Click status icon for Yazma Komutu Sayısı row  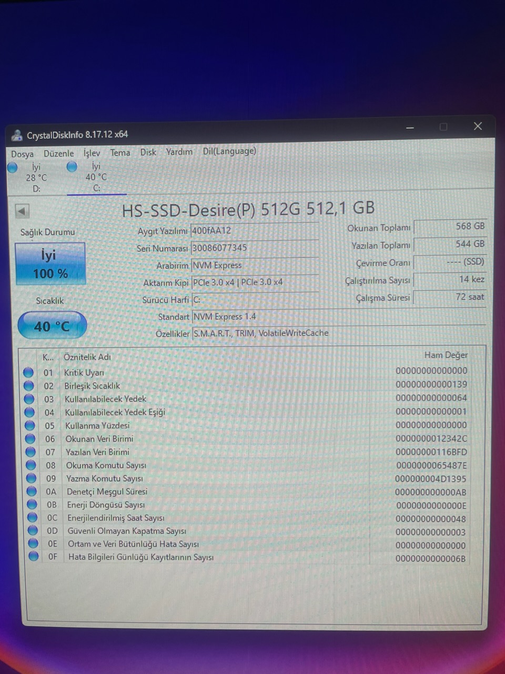click(32, 478)
